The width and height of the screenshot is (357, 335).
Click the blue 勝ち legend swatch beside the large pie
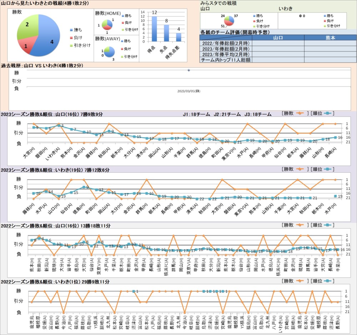pyautogui.click(x=71, y=30)
